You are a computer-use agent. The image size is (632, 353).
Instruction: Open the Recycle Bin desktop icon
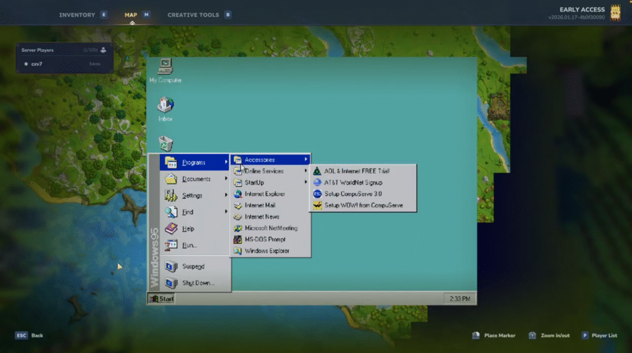coord(165,143)
